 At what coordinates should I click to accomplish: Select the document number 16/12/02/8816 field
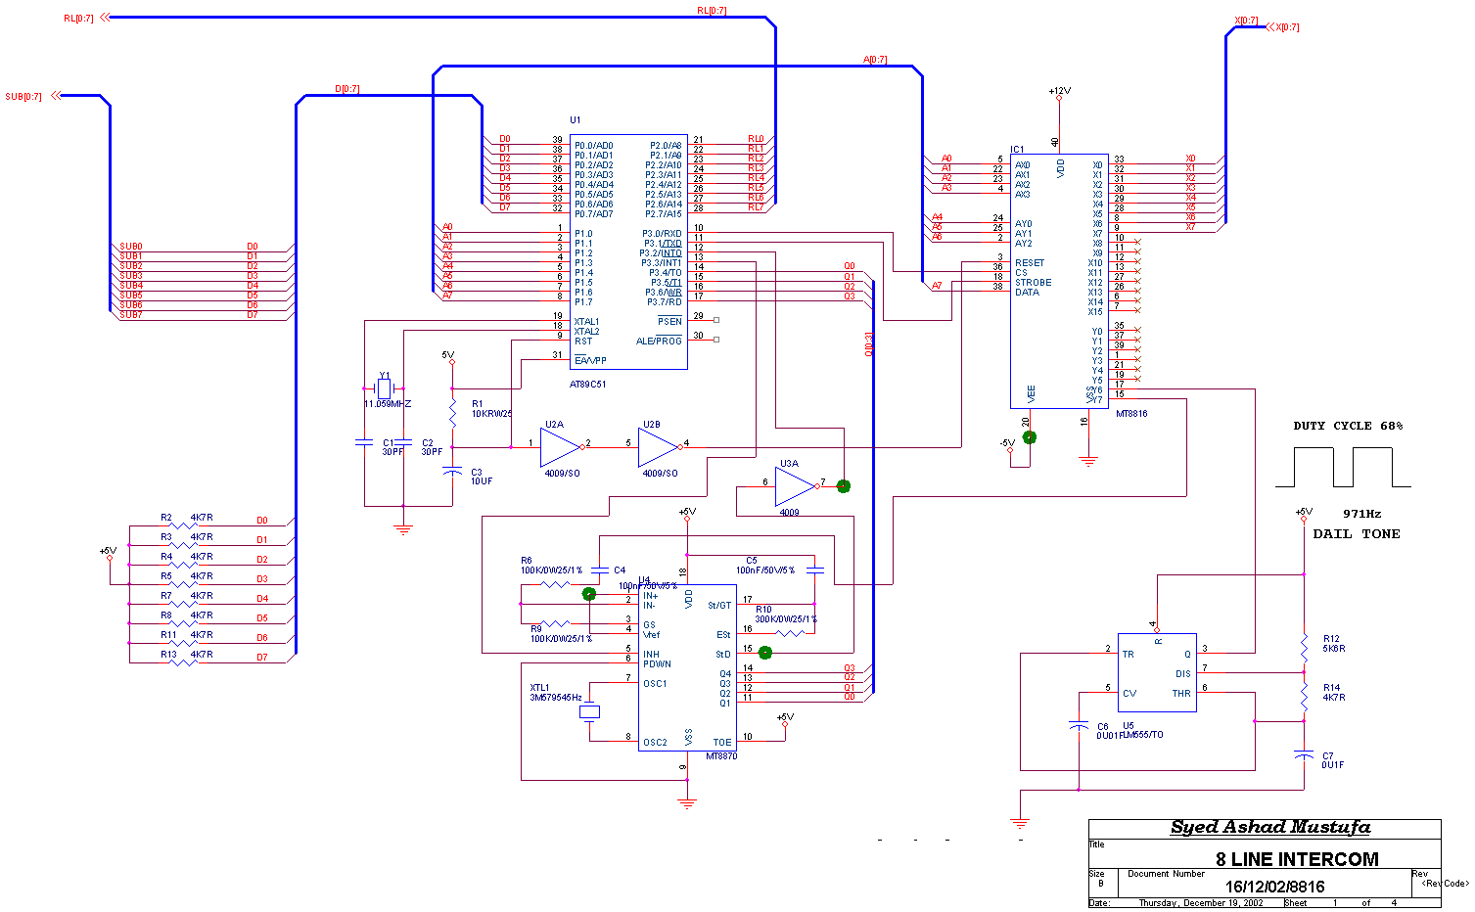(x=1274, y=887)
